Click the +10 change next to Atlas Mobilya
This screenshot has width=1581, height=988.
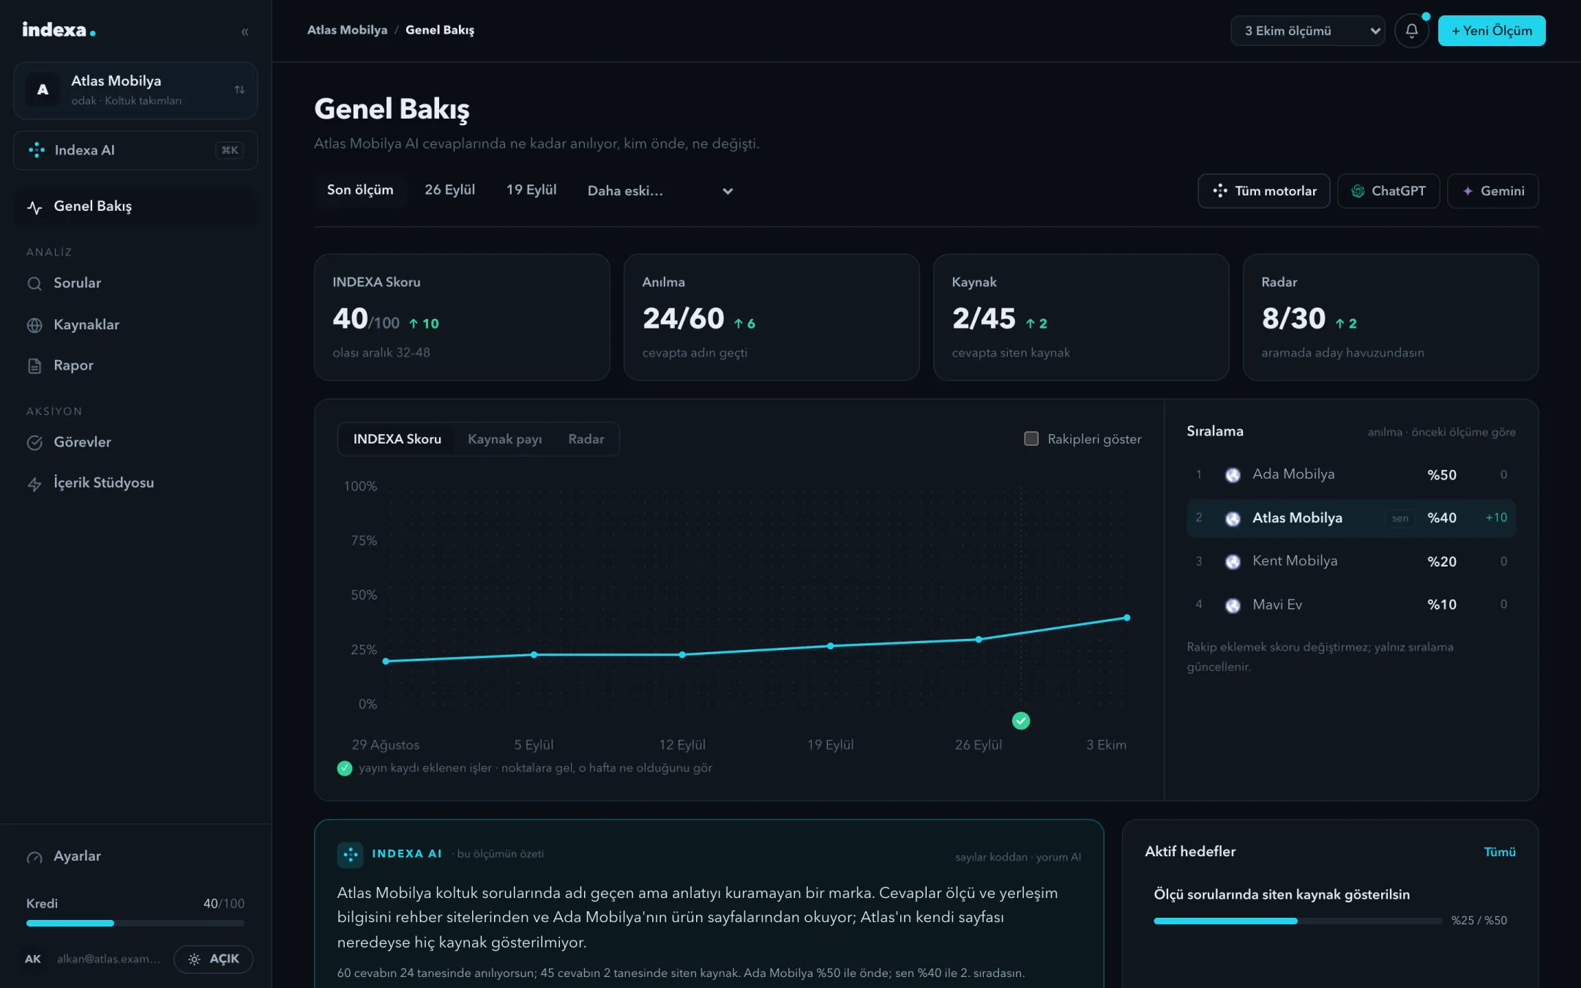pyautogui.click(x=1496, y=518)
